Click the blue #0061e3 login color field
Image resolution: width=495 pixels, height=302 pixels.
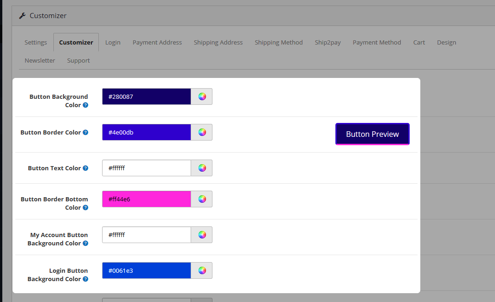[x=146, y=270]
